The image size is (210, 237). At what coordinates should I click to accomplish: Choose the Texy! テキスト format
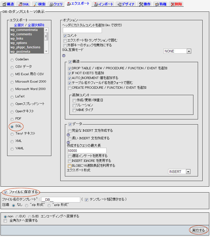12,134
